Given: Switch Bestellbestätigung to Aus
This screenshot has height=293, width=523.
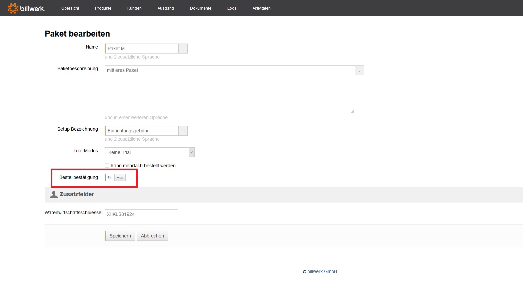Looking at the screenshot, I should coord(120,178).
